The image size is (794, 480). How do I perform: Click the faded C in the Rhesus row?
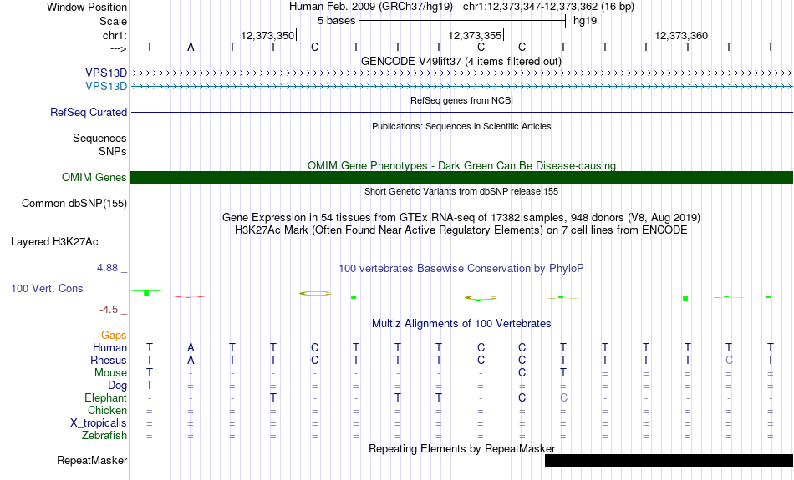tap(729, 360)
